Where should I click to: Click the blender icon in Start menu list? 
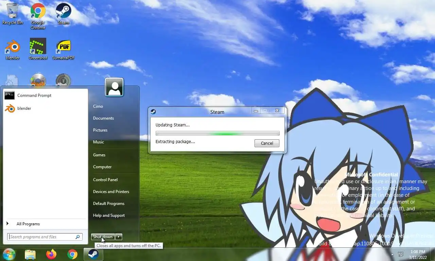click(10, 108)
